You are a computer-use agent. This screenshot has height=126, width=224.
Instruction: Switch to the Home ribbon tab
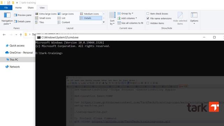click(x=18, y=8)
